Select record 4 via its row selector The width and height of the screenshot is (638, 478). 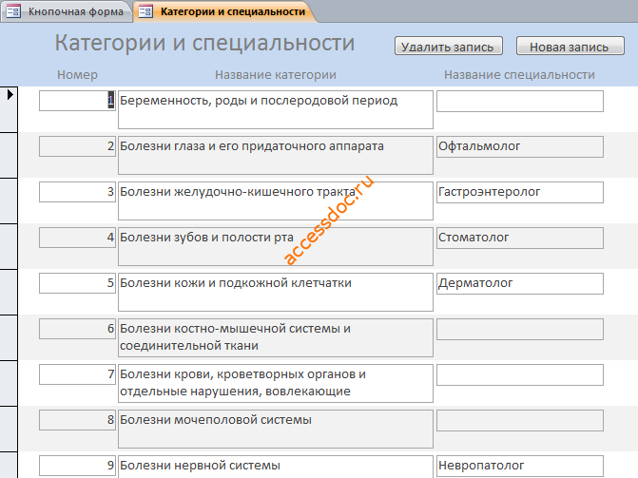click(x=9, y=246)
